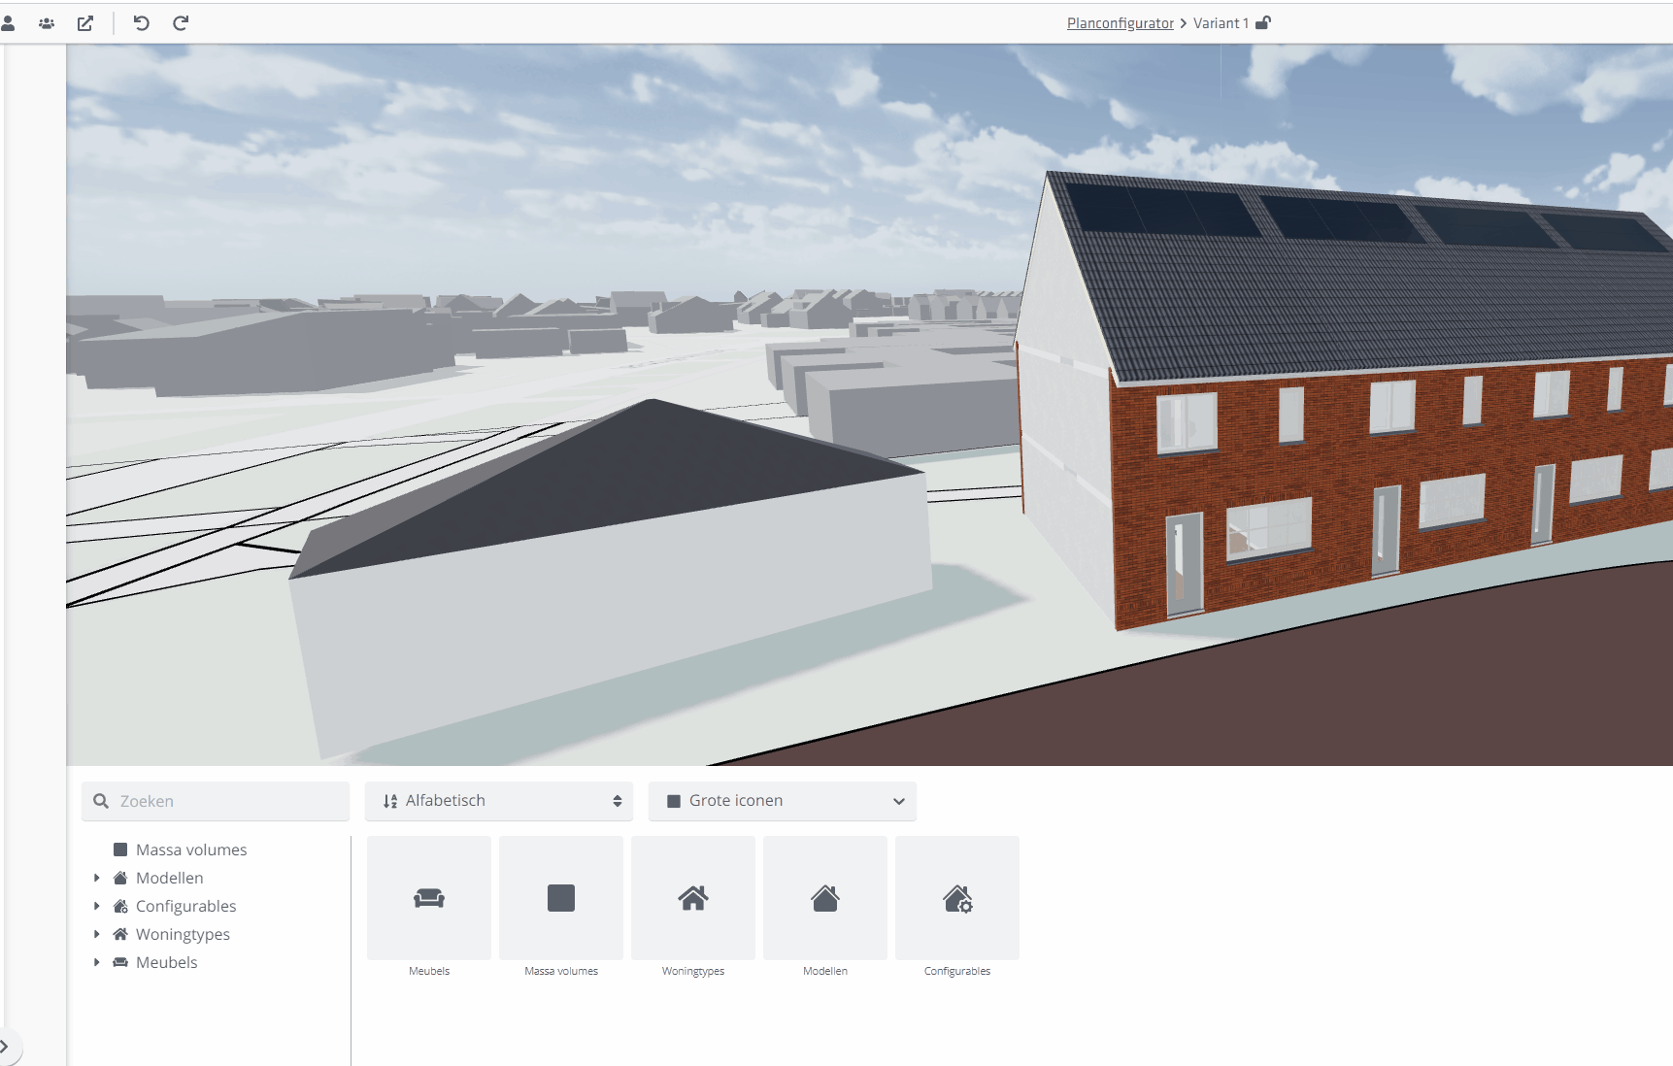Image resolution: width=1673 pixels, height=1066 pixels.
Task: Toggle the unlocked padlock beside Variant 1
Action: pyautogui.click(x=1262, y=23)
